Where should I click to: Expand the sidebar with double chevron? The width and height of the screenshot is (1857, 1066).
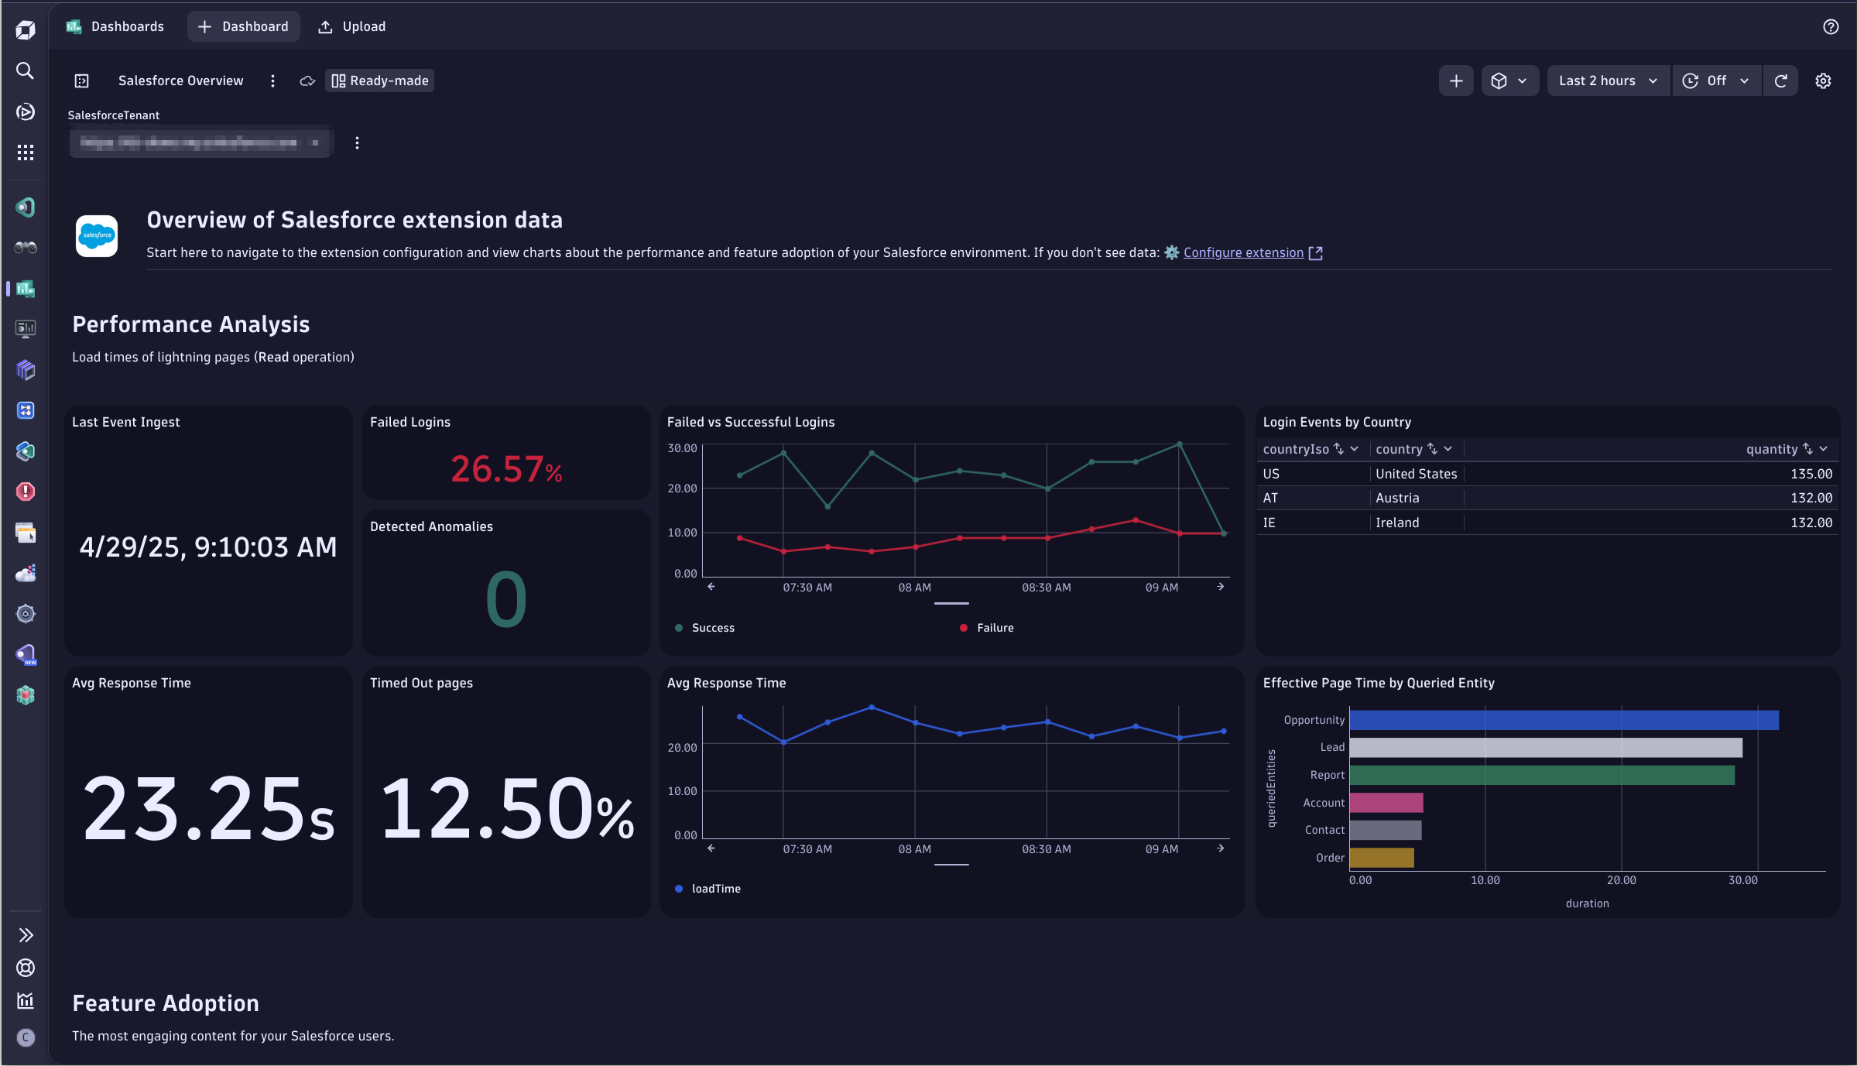pos(25,935)
